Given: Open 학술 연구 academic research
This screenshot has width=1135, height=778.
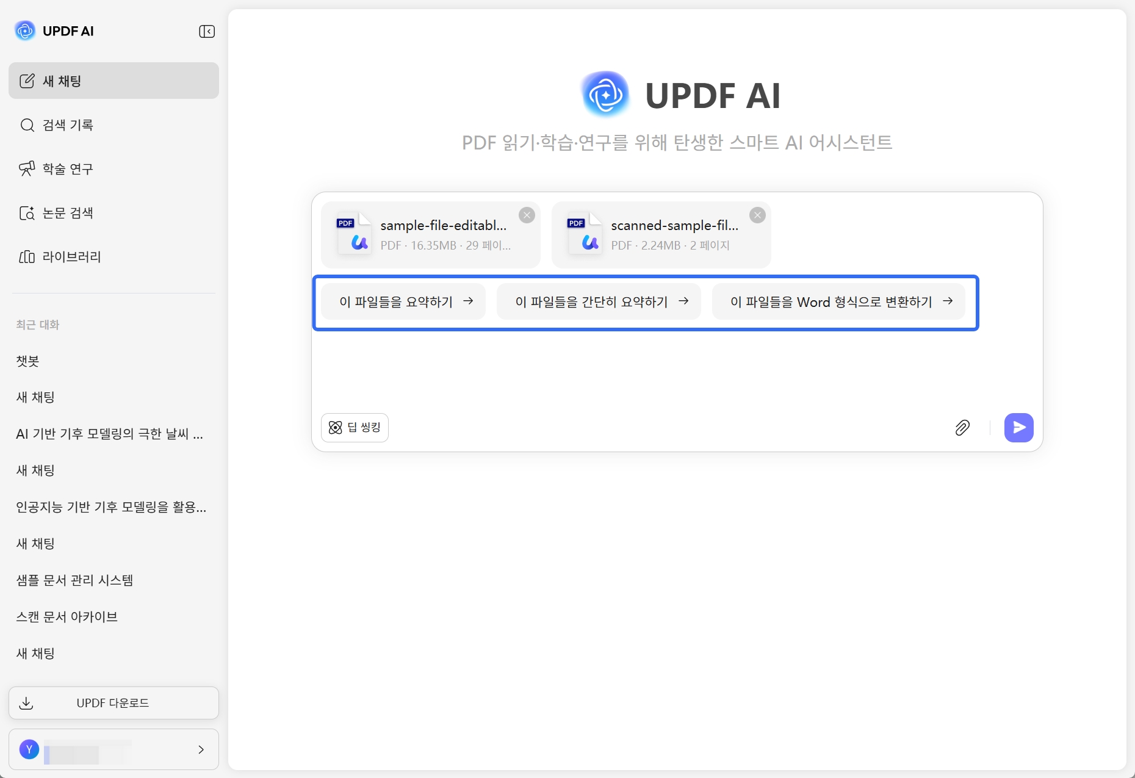Looking at the screenshot, I should click(113, 168).
